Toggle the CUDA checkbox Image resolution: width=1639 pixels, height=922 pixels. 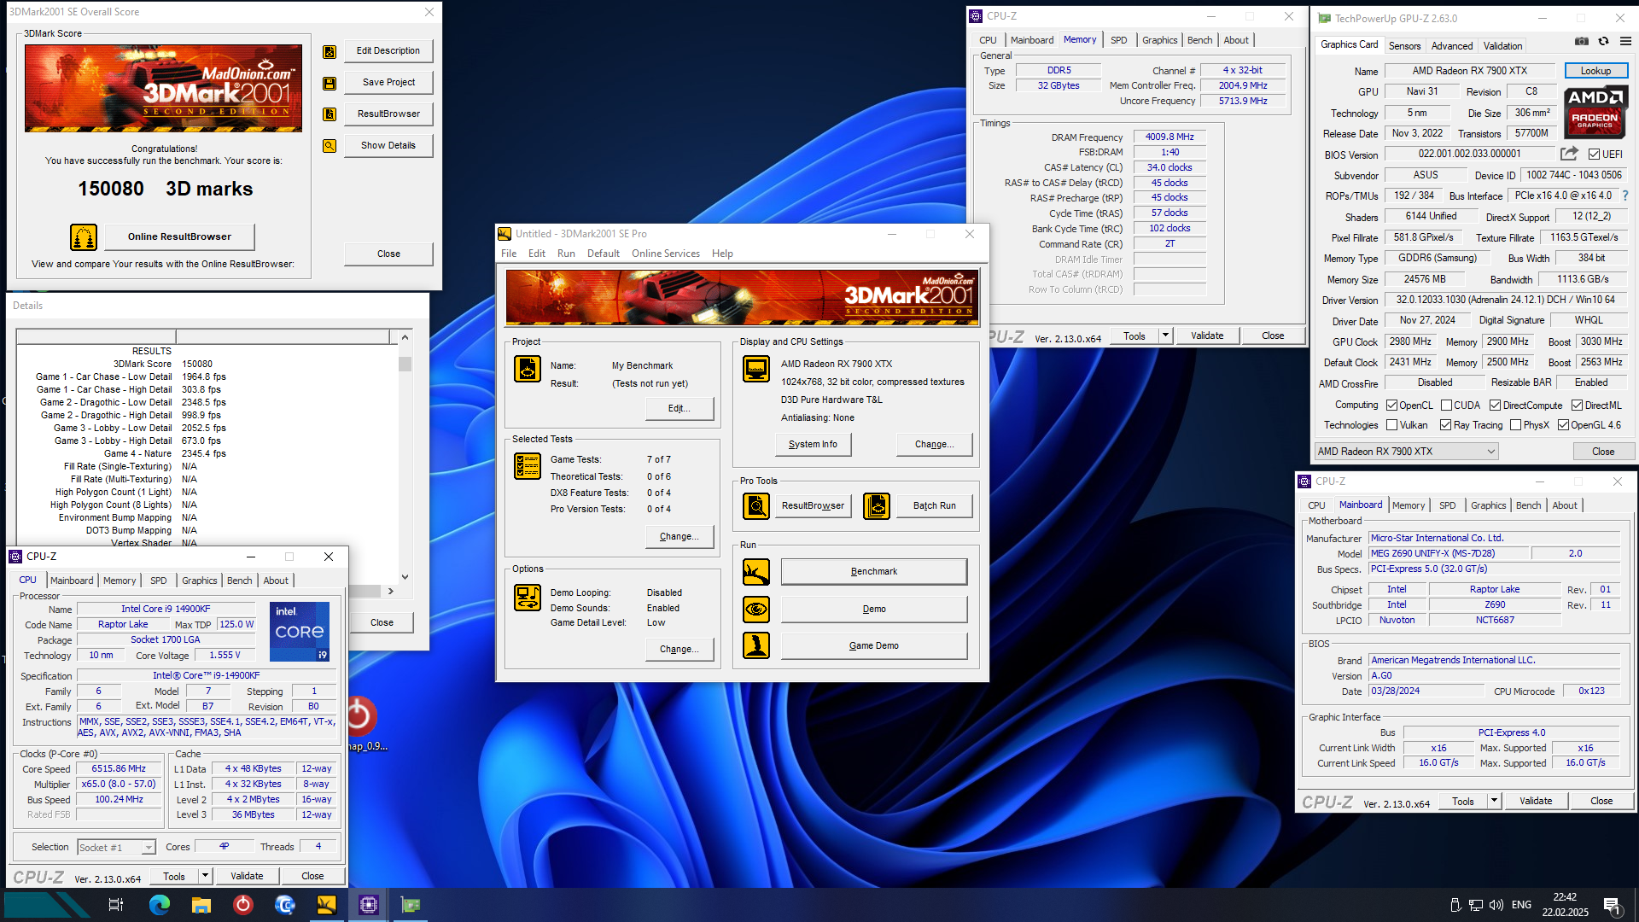(1447, 406)
